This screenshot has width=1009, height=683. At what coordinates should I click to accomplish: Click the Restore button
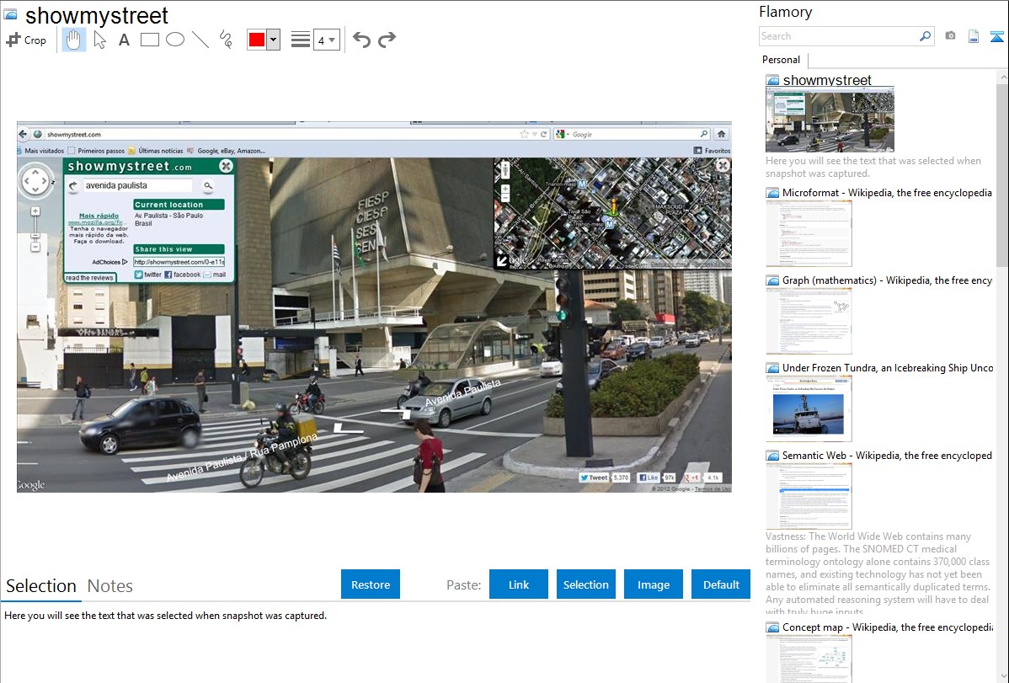point(371,584)
